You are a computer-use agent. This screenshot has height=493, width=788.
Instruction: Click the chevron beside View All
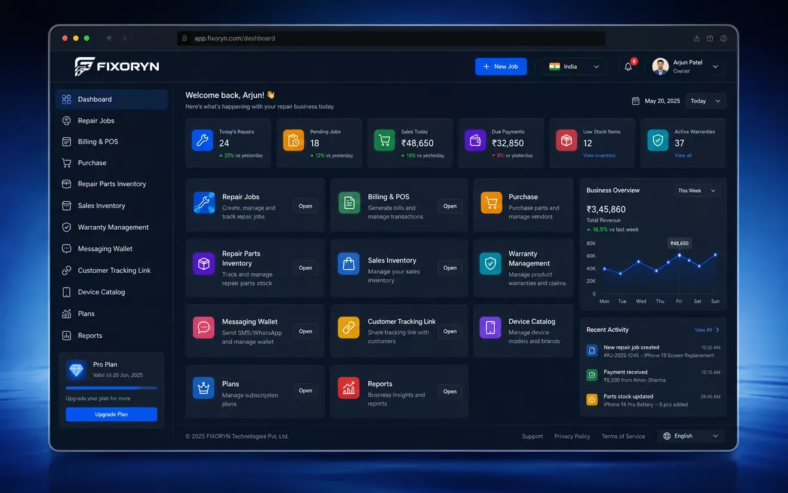click(x=718, y=329)
